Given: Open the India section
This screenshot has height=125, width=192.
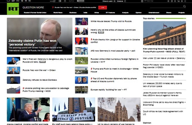Looking at the screenshot, I should 85,12.
